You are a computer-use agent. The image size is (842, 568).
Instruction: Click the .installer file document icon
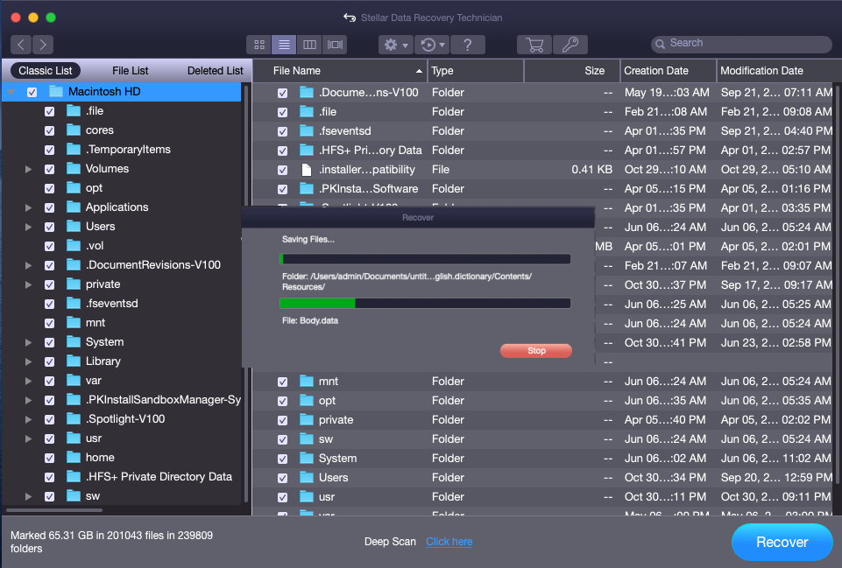tap(307, 170)
